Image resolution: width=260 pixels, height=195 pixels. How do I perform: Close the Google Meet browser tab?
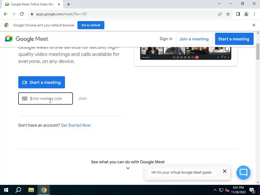coord(59,5)
